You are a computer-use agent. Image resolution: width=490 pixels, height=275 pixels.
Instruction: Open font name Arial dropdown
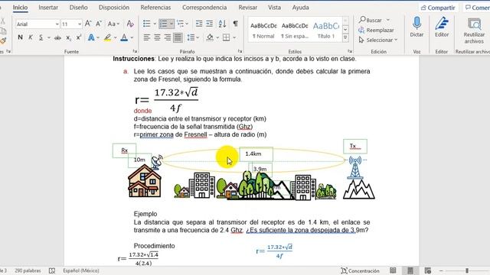(57, 24)
